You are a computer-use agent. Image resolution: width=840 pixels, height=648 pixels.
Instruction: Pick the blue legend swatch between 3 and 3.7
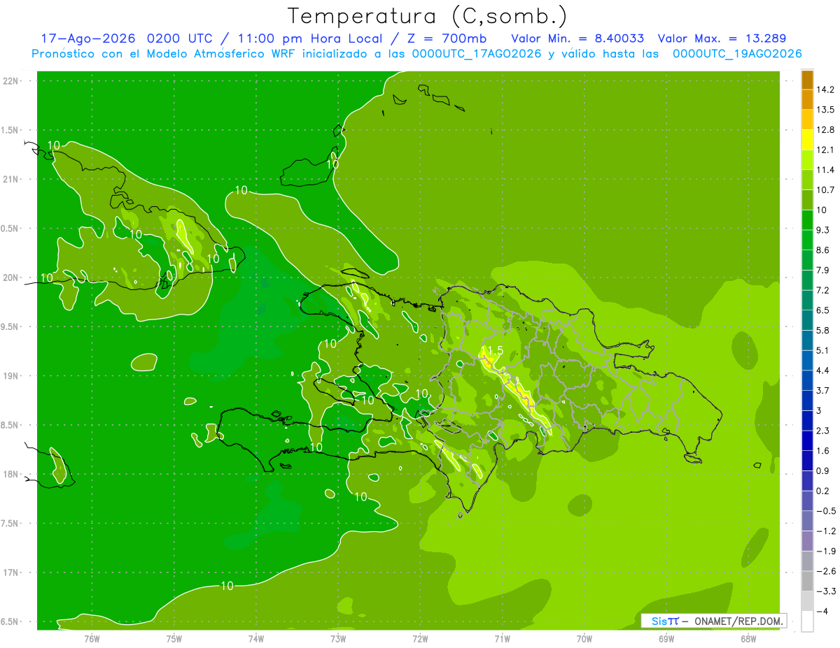click(807, 401)
